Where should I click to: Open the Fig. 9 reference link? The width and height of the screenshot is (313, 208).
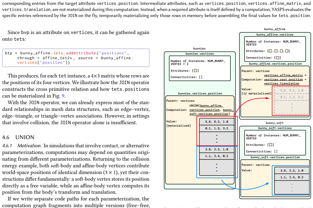click(x=63, y=96)
